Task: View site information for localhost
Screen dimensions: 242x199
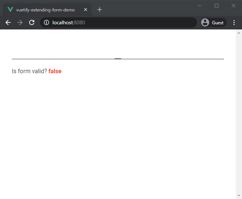Action: pyautogui.click(x=46, y=22)
